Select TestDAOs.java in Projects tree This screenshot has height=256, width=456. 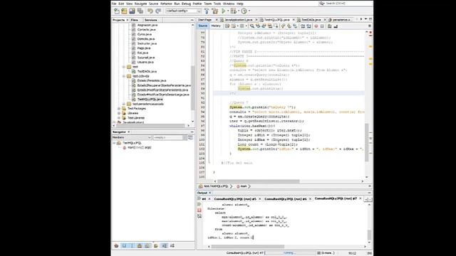pos(147,71)
